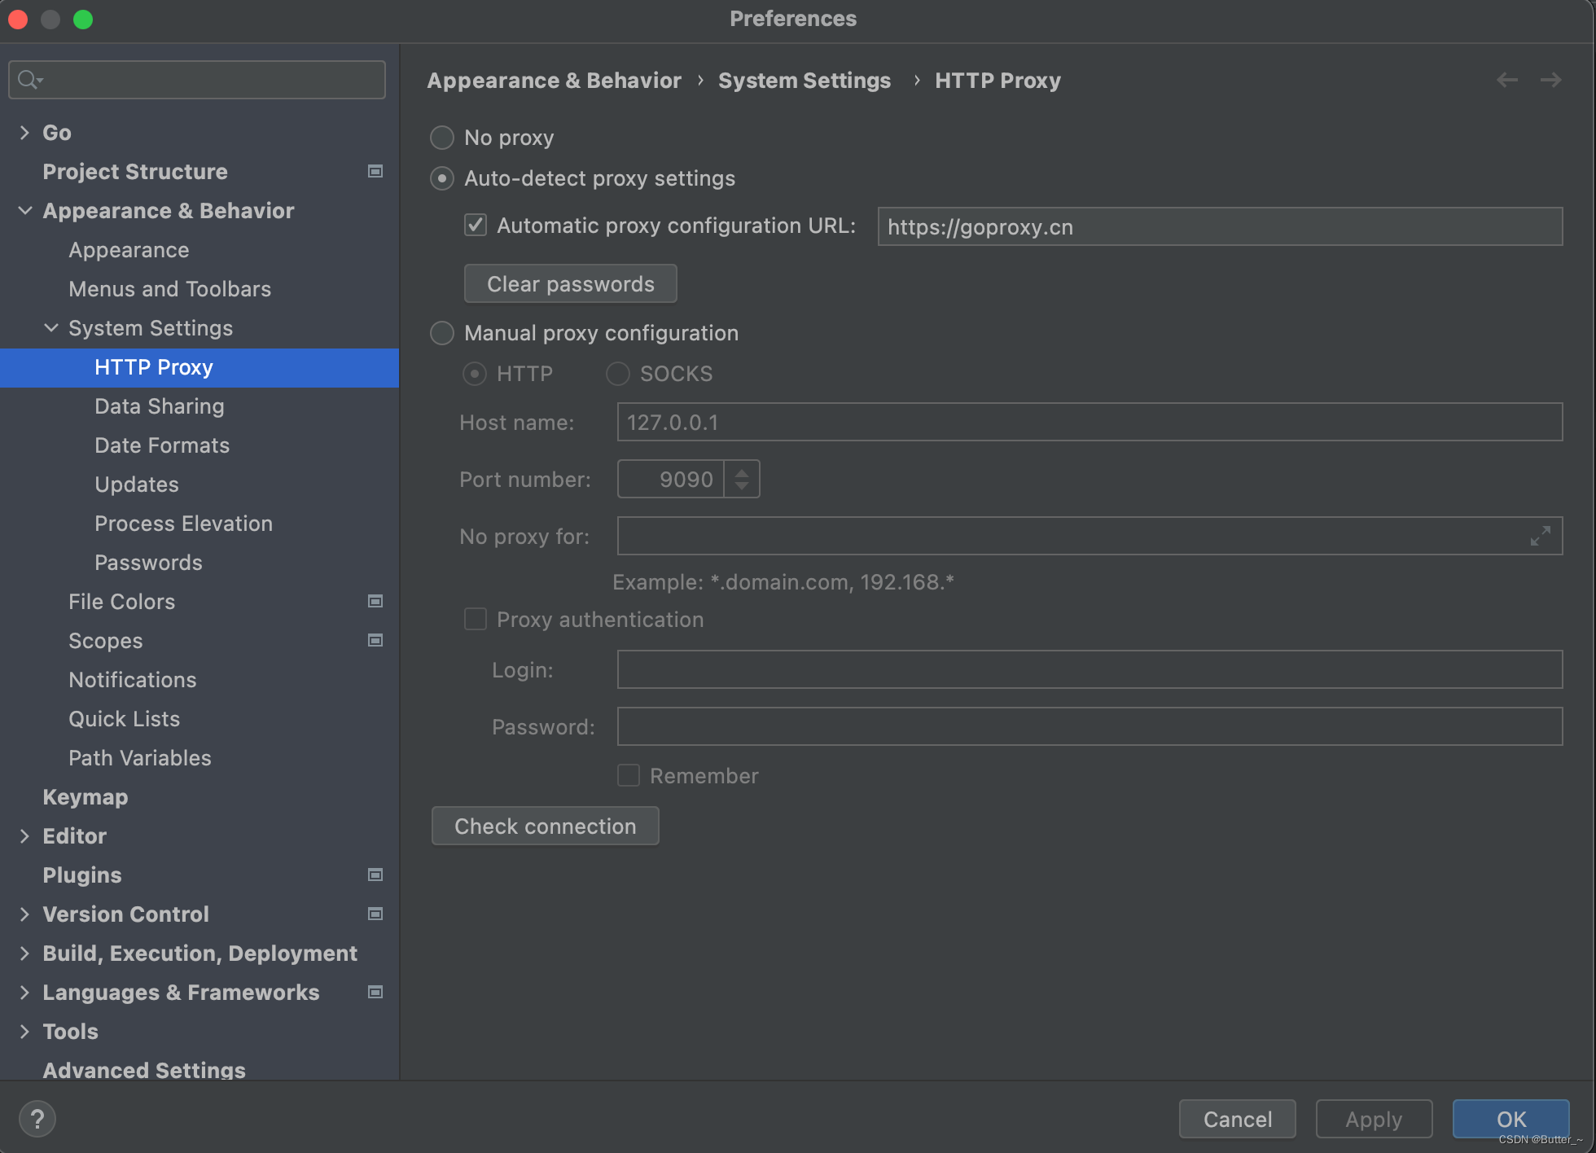The image size is (1596, 1153).
Task: Expand the Editor settings section
Action: click(24, 835)
